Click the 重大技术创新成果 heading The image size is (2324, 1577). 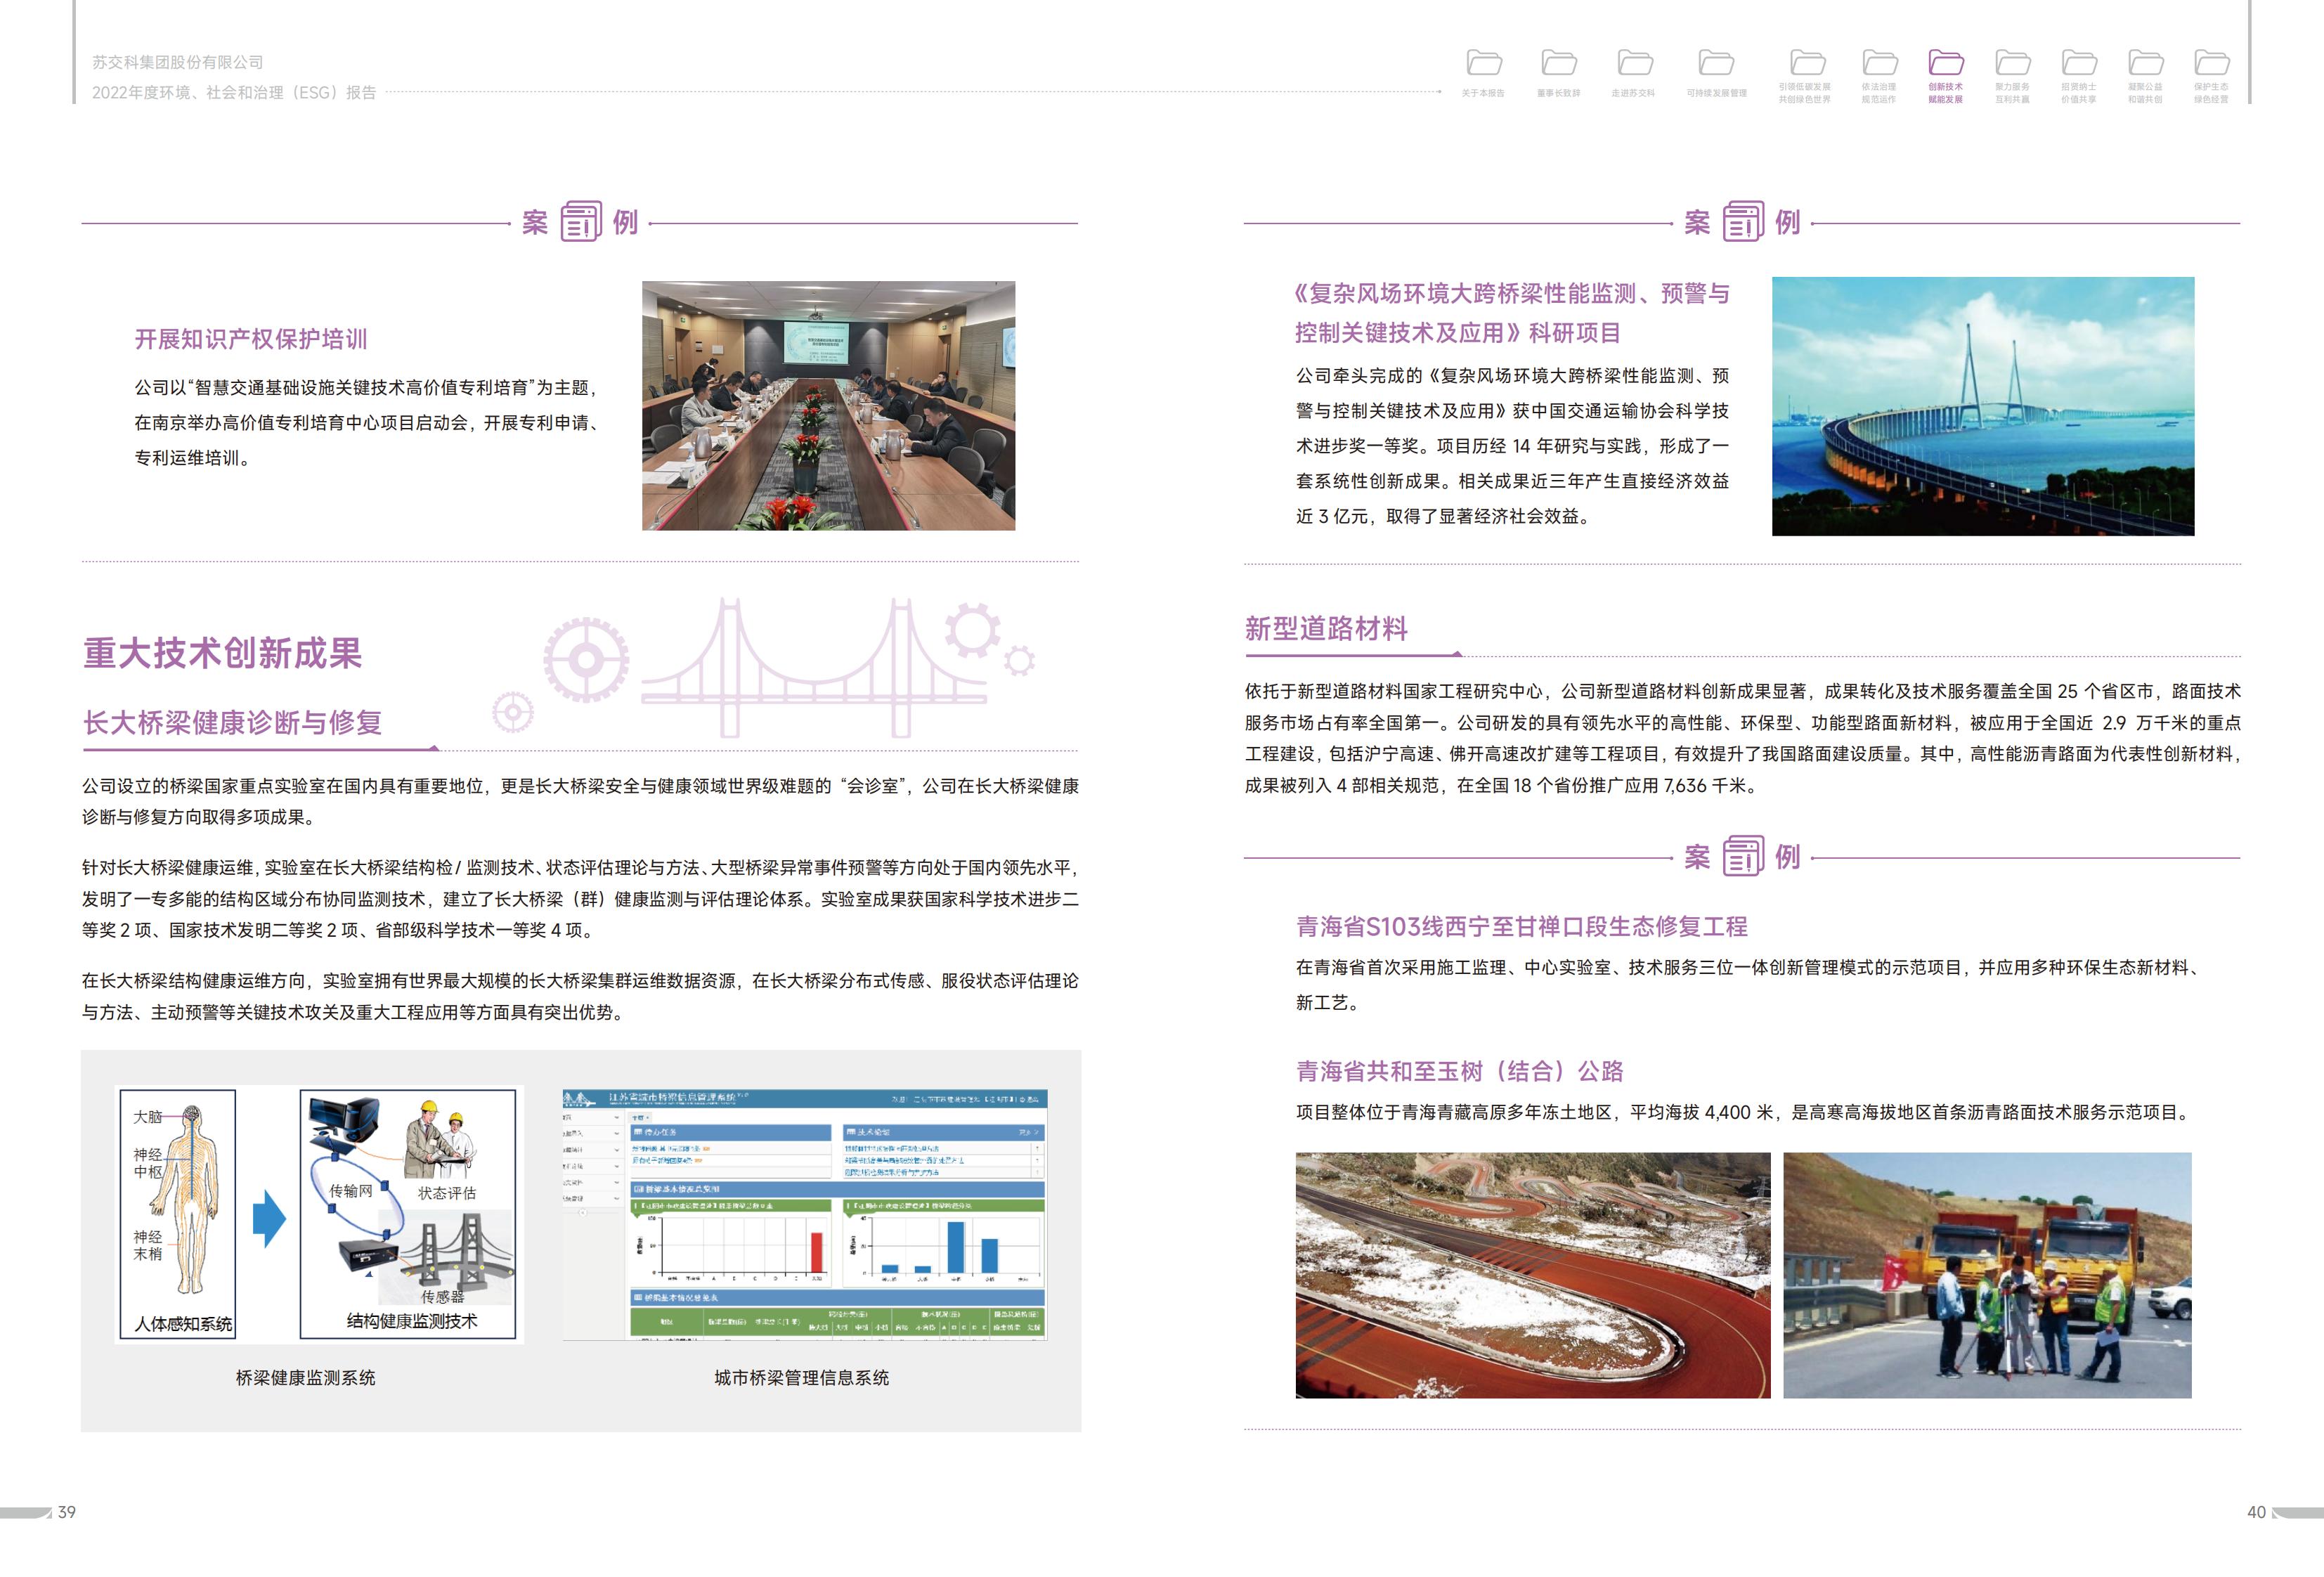(222, 653)
